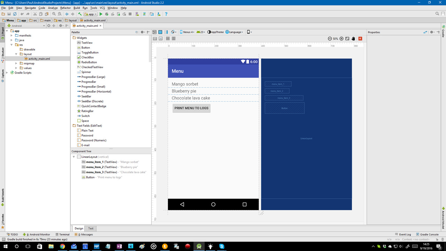Run the app with the green Run button
Viewport: 446px width, 251px height.
click(101, 14)
